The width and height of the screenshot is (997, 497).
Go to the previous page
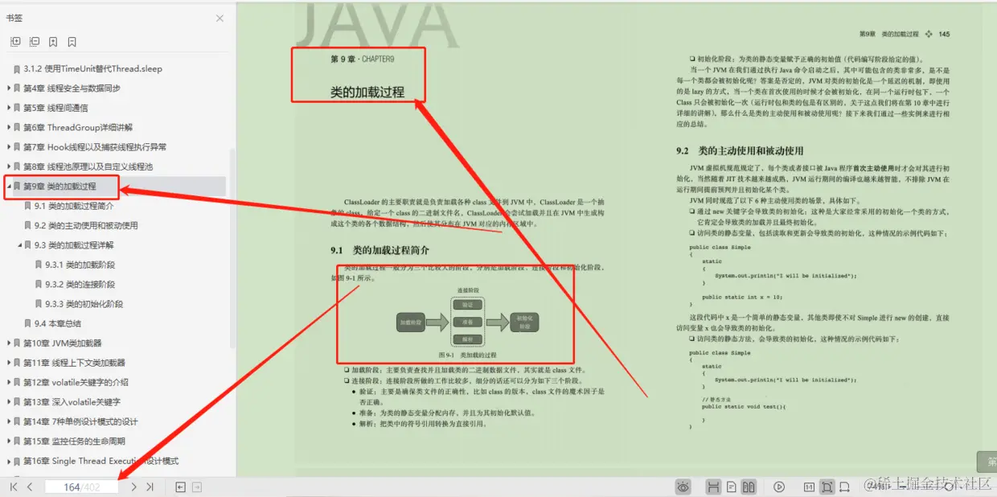[x=30, y=487]
